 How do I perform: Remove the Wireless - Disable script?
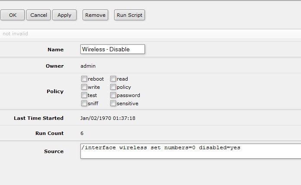pyautogui.click(x=95, y=15)
